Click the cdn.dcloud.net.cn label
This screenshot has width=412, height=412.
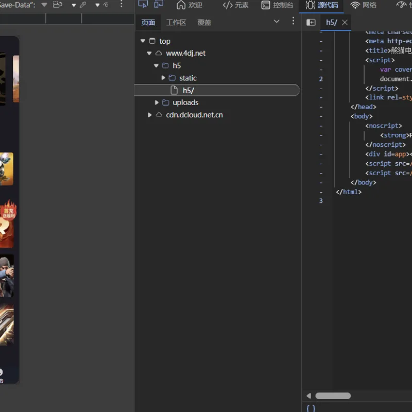pyautogui.click(x=194, y=115)
